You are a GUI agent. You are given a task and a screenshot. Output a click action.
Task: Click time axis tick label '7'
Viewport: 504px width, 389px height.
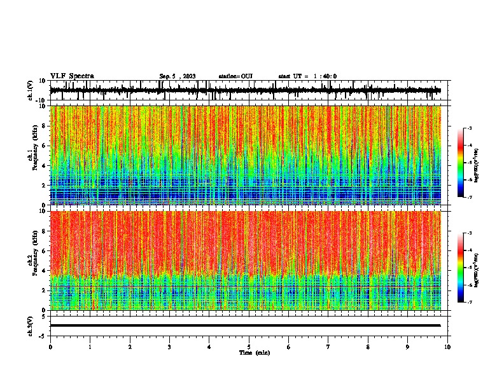point(328,347)
